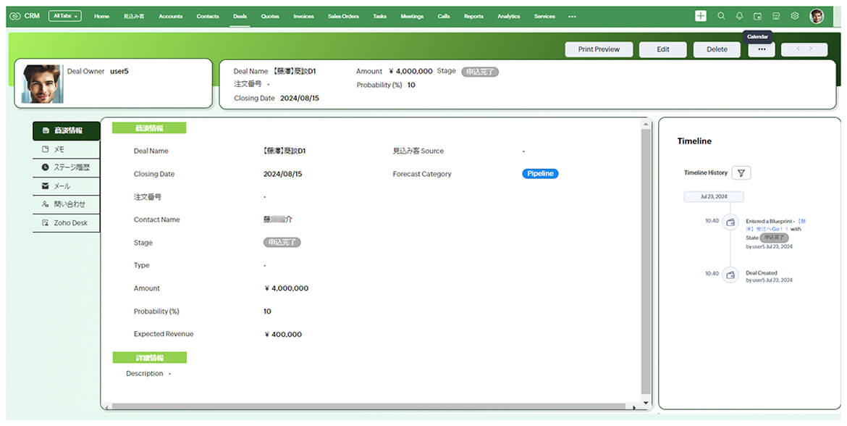
Task: Open the blueprint name link in timeline
Action: pos(776,225)
